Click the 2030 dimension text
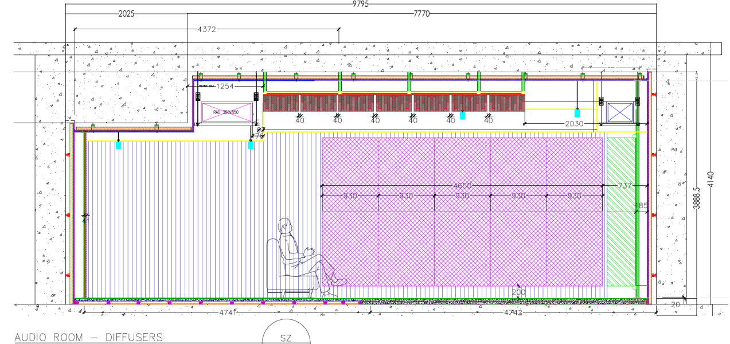The width and height of the screenshot is (730, 344). point(574,123)
